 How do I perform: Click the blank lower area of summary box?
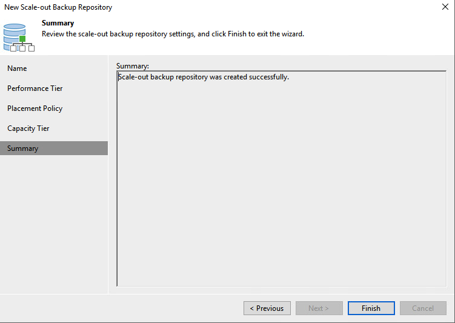click(x=282, y=203)
